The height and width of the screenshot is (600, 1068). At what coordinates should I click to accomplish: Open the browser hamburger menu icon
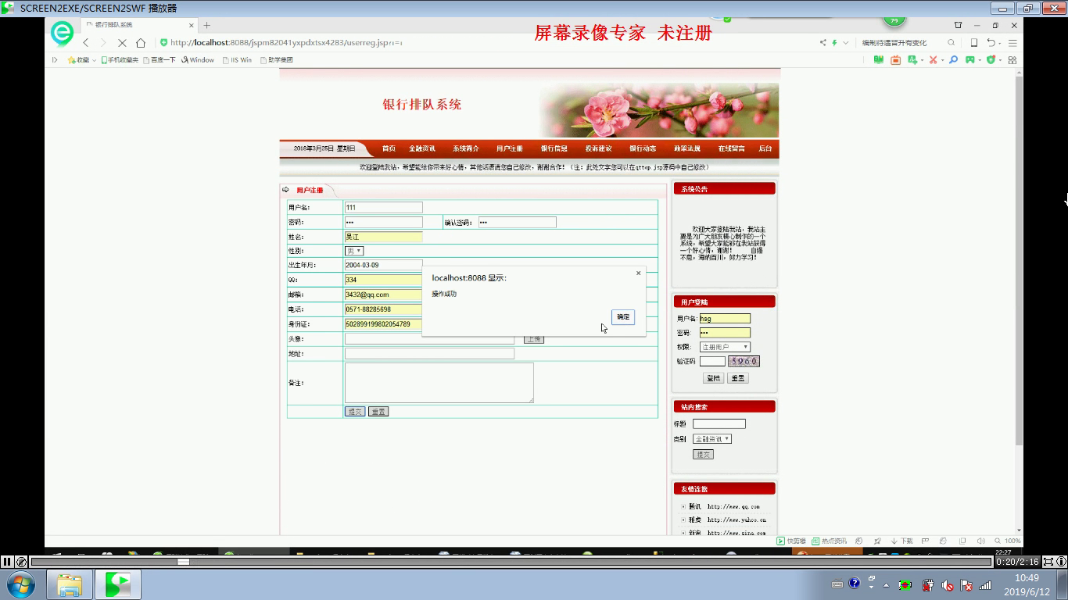1012,43
